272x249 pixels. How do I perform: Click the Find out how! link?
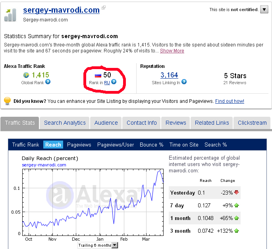(x=230, y=101)
